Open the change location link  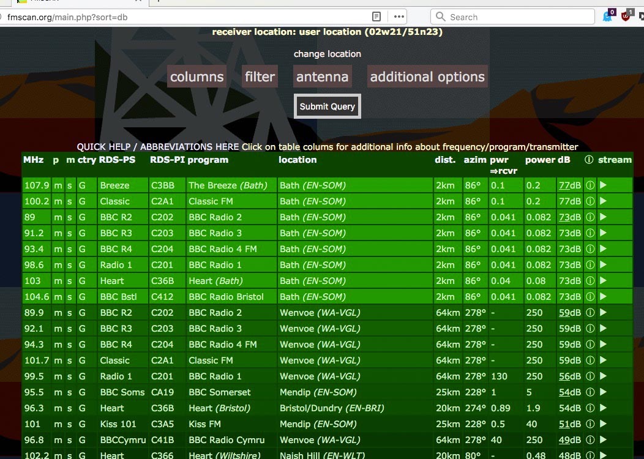[x=328, y=54]
